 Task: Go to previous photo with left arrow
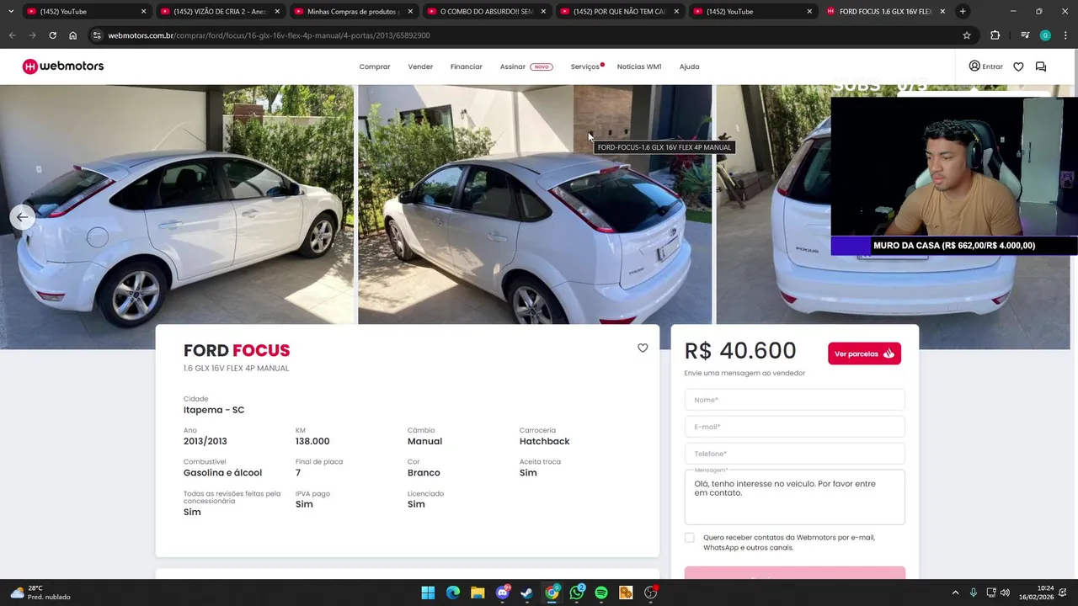point(23,217)
